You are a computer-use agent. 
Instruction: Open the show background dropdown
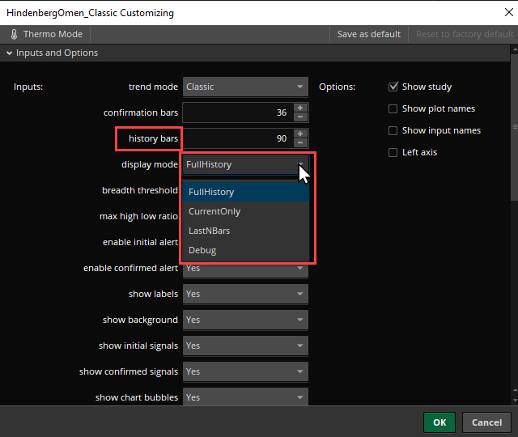[245, 320]
